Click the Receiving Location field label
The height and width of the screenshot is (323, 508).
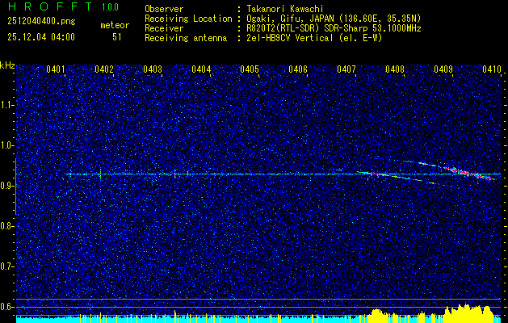point(188,19)
